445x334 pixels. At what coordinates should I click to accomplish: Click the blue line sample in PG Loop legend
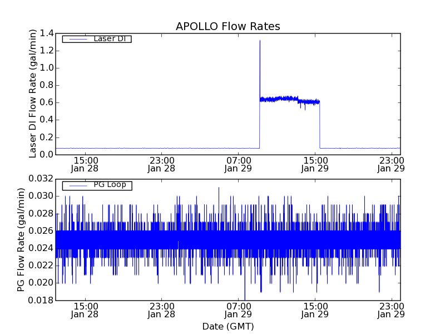[x=78, y=186]
